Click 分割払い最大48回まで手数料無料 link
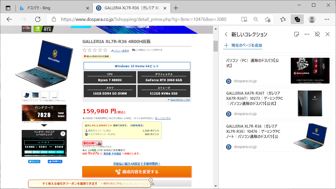The image size is (336, 189). coord(137,164)
